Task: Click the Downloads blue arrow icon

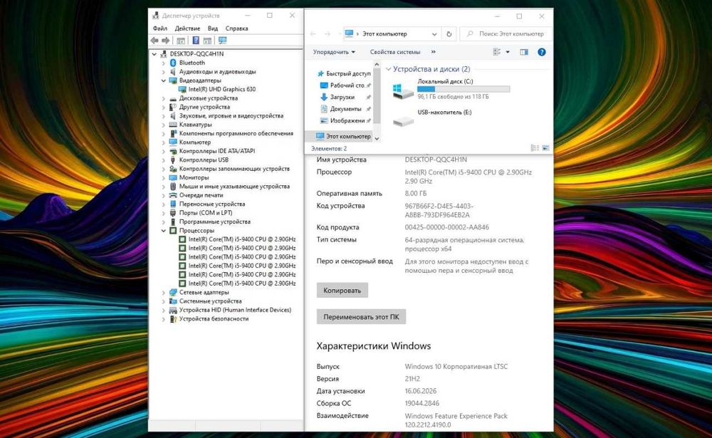Action: [324, 97]
